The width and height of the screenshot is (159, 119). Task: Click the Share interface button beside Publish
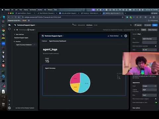(152, 30)
